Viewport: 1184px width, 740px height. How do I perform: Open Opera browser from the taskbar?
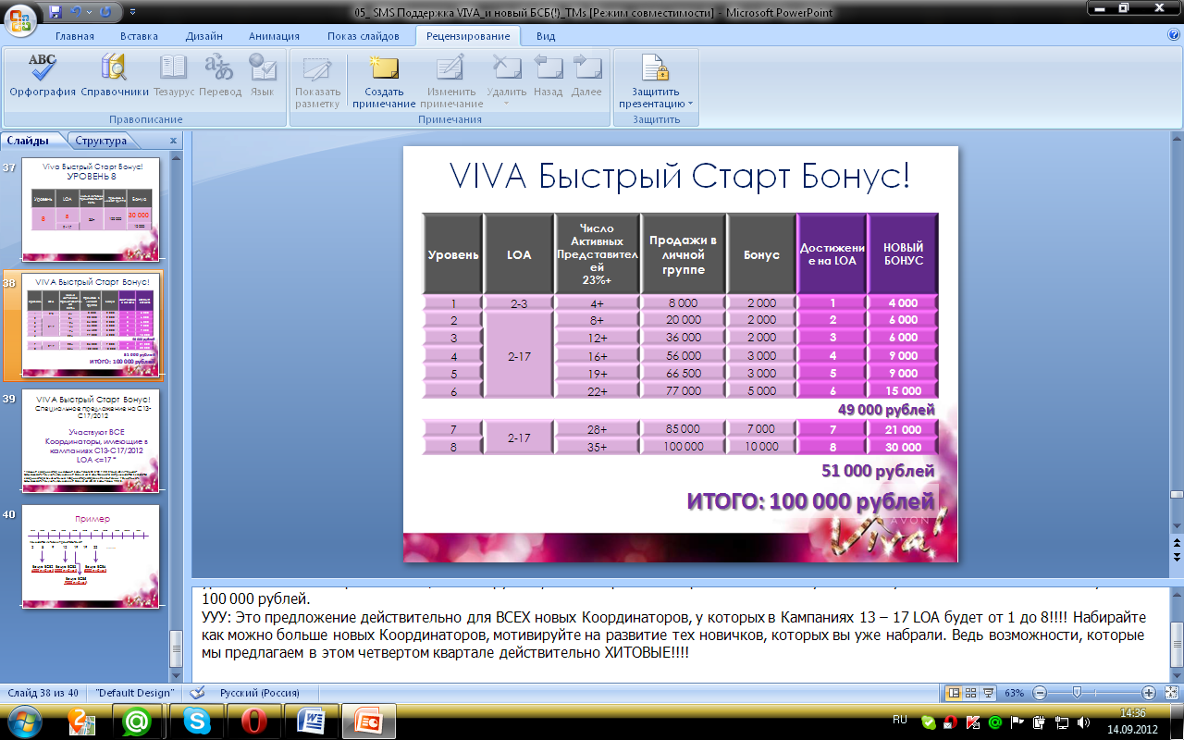(253, 721)
